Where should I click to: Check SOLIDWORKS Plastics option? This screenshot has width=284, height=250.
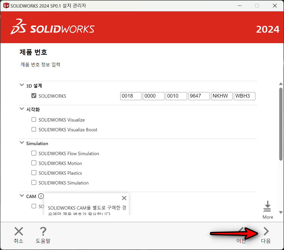click(x=34, y=173)
